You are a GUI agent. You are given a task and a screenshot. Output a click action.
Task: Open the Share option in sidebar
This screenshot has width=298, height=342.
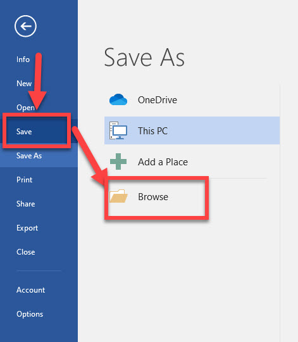point(25,204)
